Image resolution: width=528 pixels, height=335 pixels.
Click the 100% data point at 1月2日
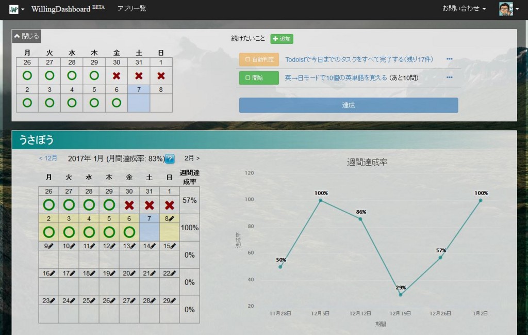tap(481, 200)
